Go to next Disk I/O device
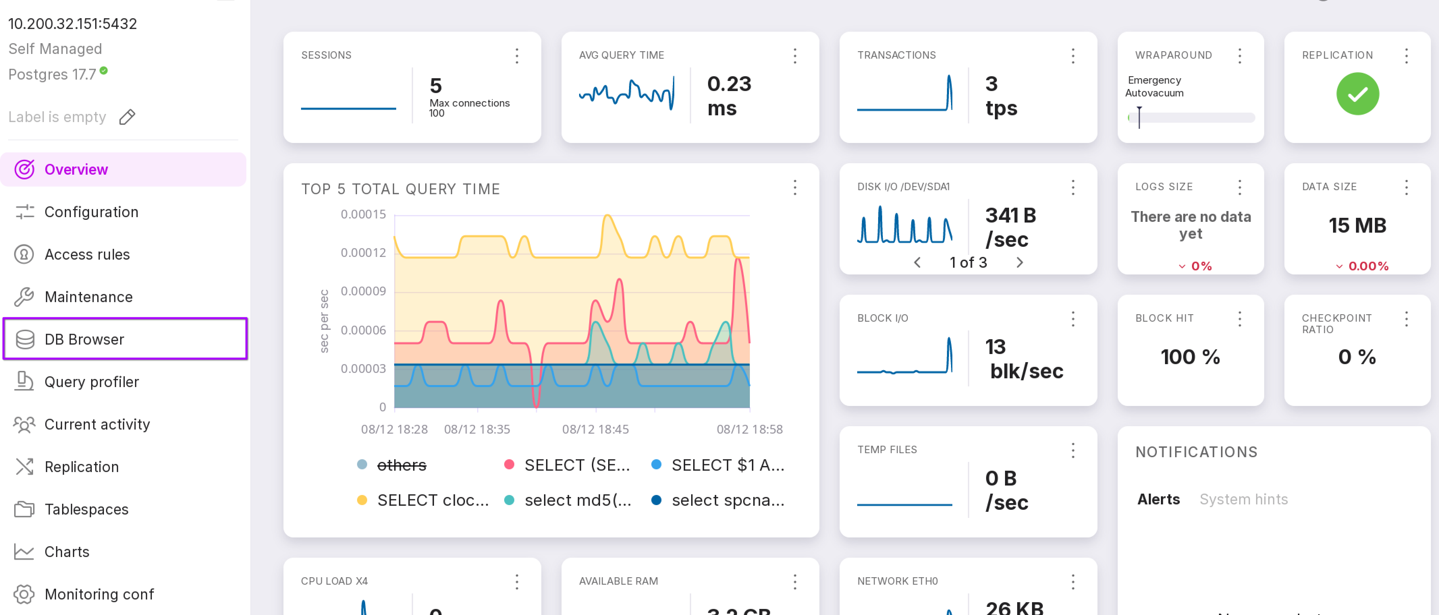This screenshot has width=1439, height=615. click(1020, 262)
